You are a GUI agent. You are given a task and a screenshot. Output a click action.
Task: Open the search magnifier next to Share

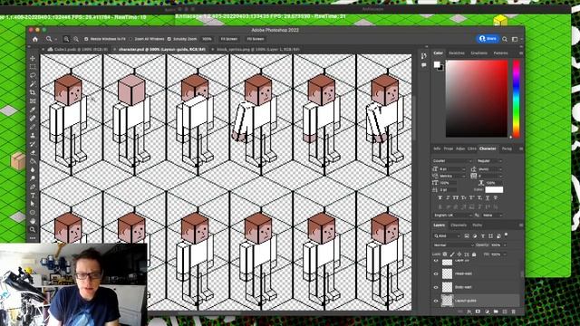(x=505, y=39)
